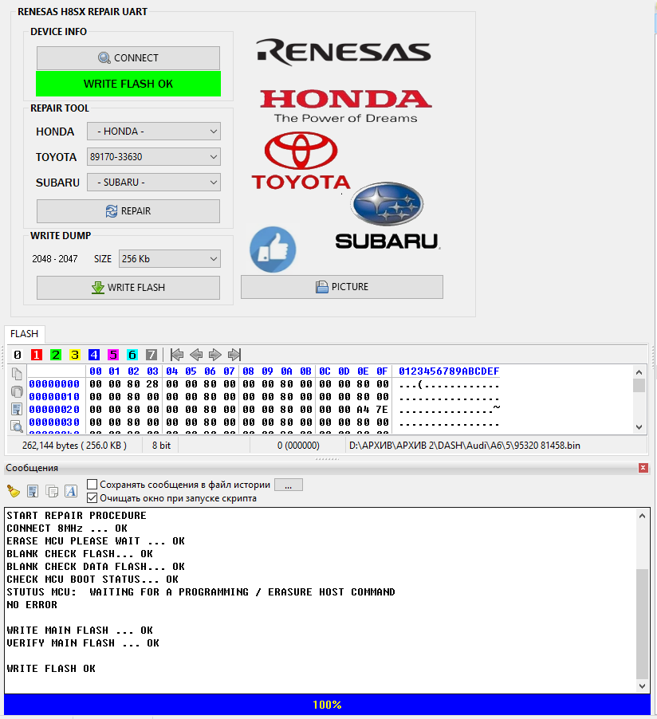Toggle clear window on script start
This screenshot has height=719, width=657.
point(92,498)
